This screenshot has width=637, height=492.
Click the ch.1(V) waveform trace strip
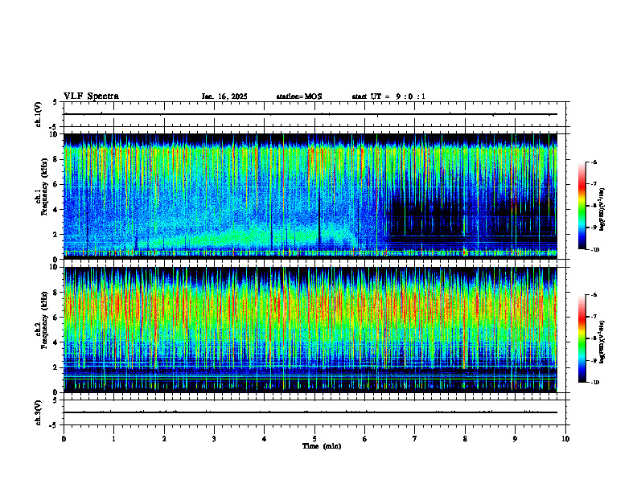pos(314,114)
